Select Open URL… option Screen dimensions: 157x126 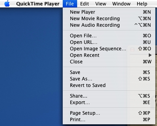[109, 42]
